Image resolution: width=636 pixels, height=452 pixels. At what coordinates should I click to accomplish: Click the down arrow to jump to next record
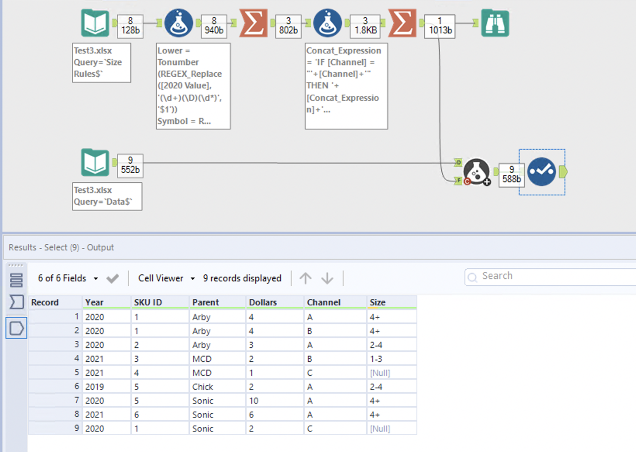(x=328, y=278)
